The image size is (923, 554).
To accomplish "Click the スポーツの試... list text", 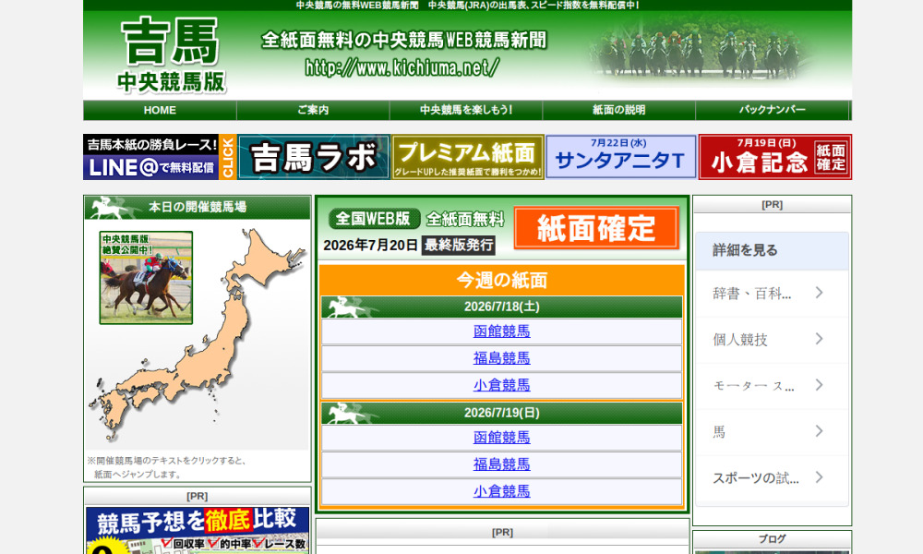I will (x=756, y=478).
